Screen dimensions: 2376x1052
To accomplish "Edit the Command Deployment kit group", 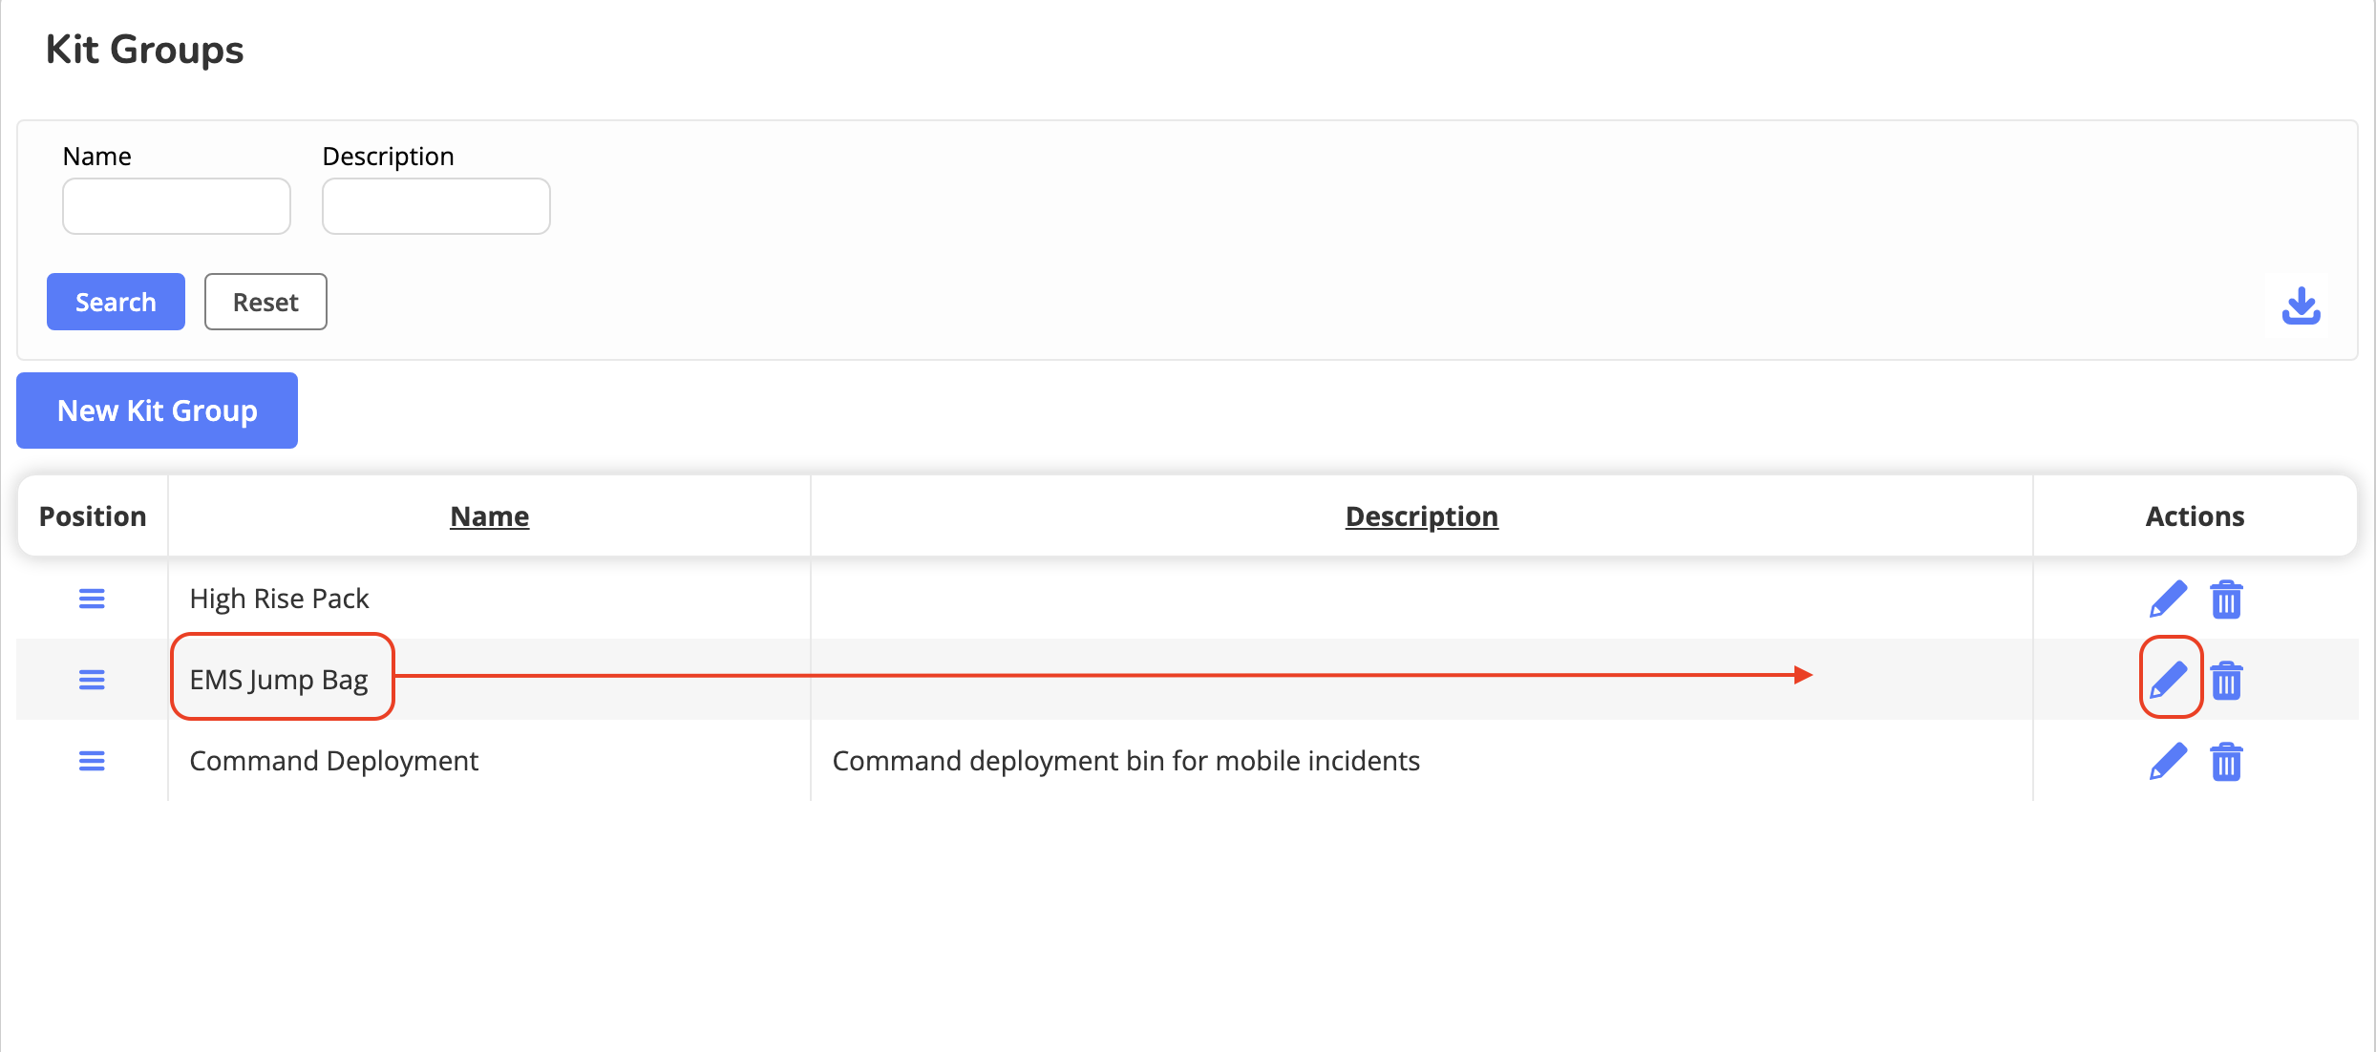I will (x=2168, y=762).
